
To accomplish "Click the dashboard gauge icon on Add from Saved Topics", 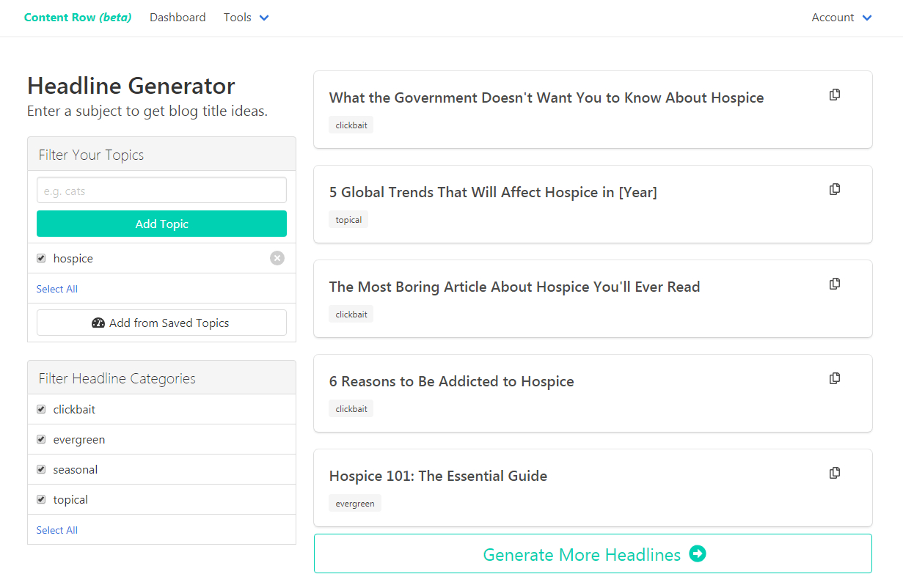I will [x=99, y=323].
